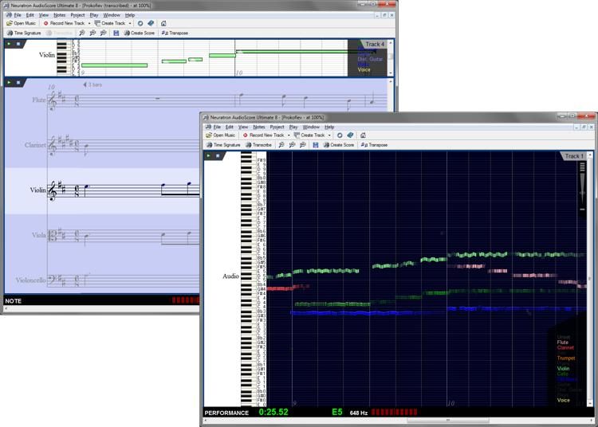Open the Record New Track dropdown arrow, front window
Viewport: 598px width, 427px height.
click(289, 135)
